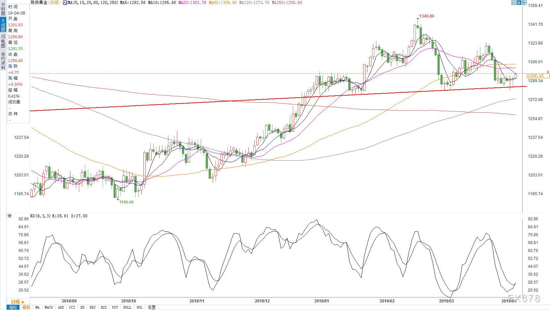
Task: Open the 闪电图 vertical tab
Action: coord(3,41)
